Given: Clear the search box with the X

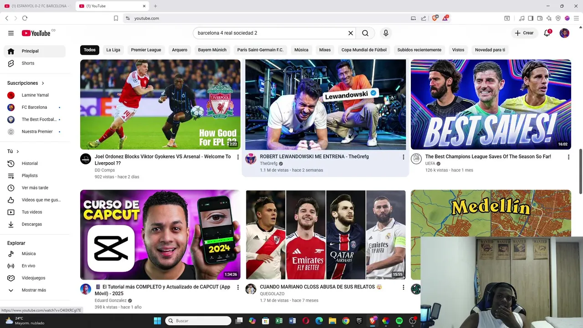Looking at the screenshot, I should pyautogui.click(x=351, y=33).
